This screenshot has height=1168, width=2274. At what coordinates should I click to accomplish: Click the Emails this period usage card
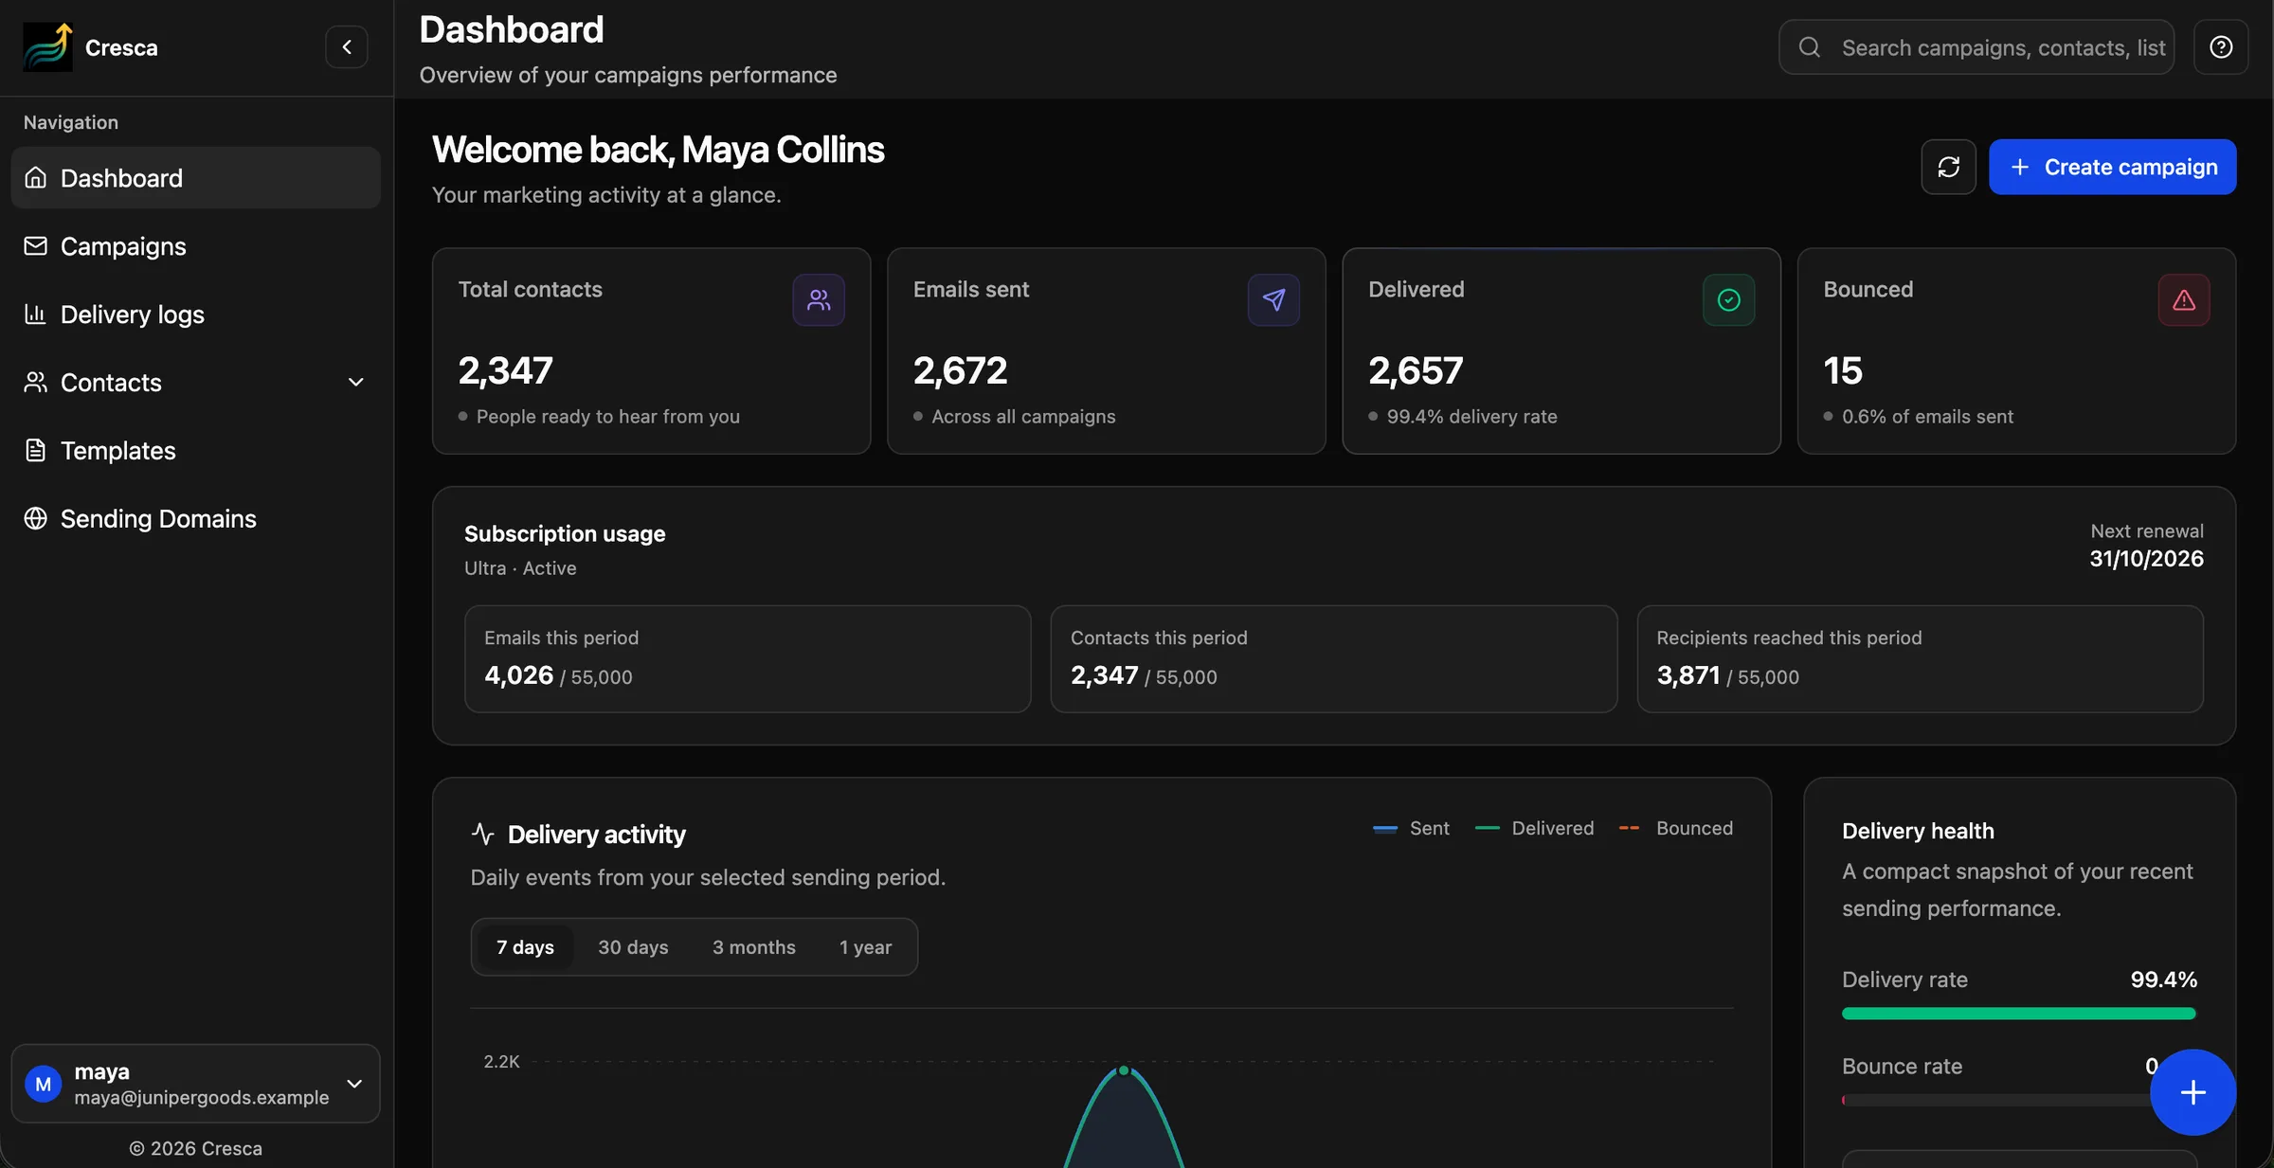[747, 658]
